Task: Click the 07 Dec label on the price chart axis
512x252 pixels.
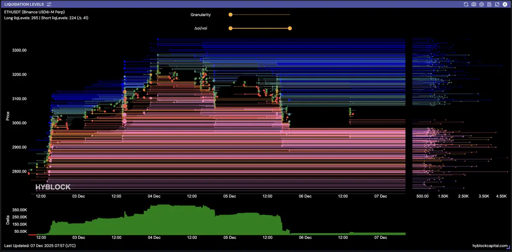Action: (x=381, y=197)
